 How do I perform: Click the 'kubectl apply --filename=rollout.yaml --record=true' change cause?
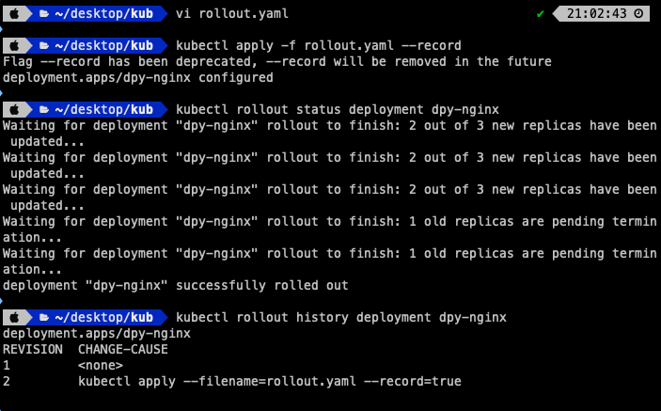point(270,382)
